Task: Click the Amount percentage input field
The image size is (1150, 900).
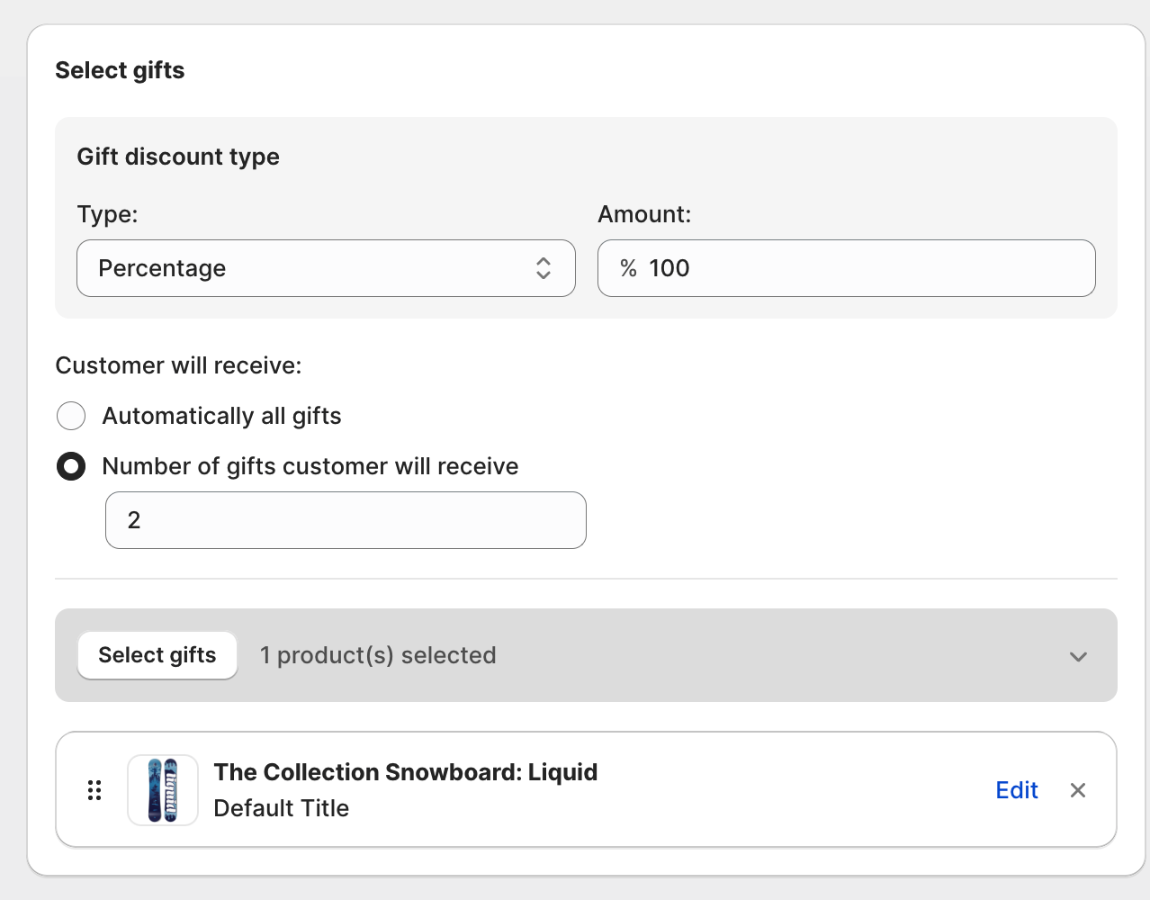Action: coord(846,268)
